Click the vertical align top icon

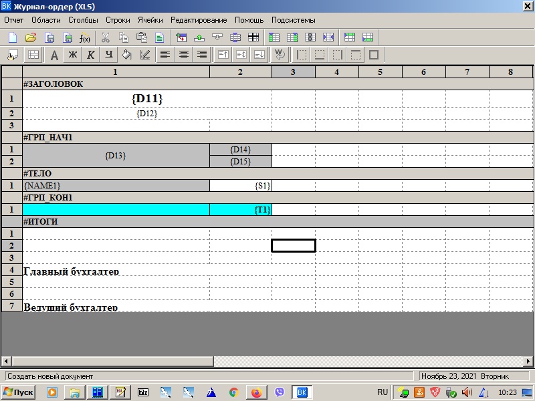[x=224, y=55]
